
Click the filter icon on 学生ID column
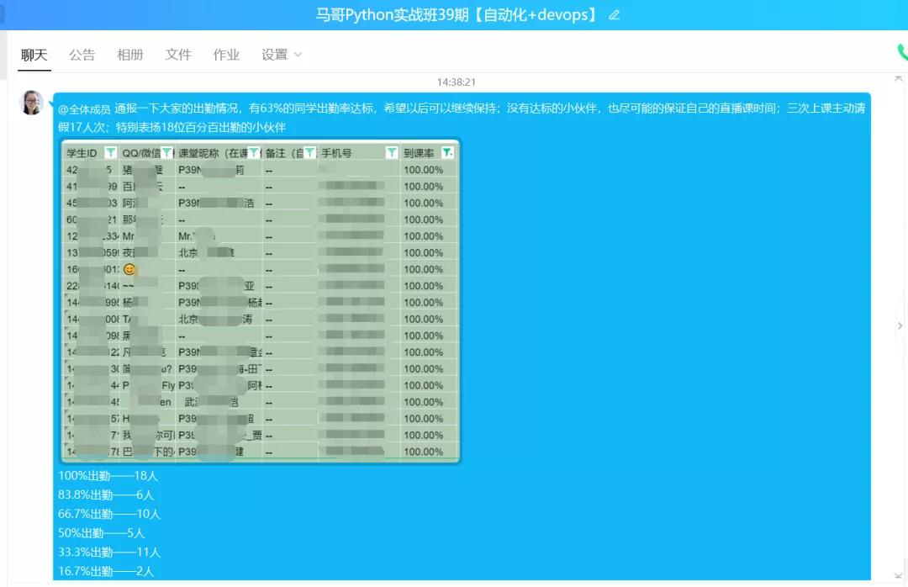(x=110, y=152)
